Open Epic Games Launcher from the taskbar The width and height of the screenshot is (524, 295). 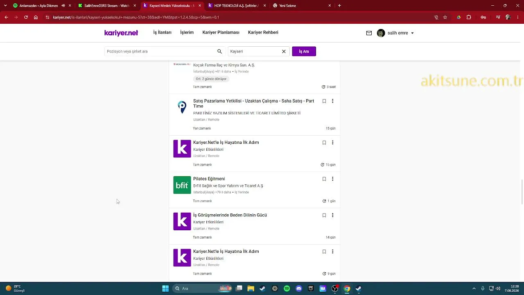[311, 288]
